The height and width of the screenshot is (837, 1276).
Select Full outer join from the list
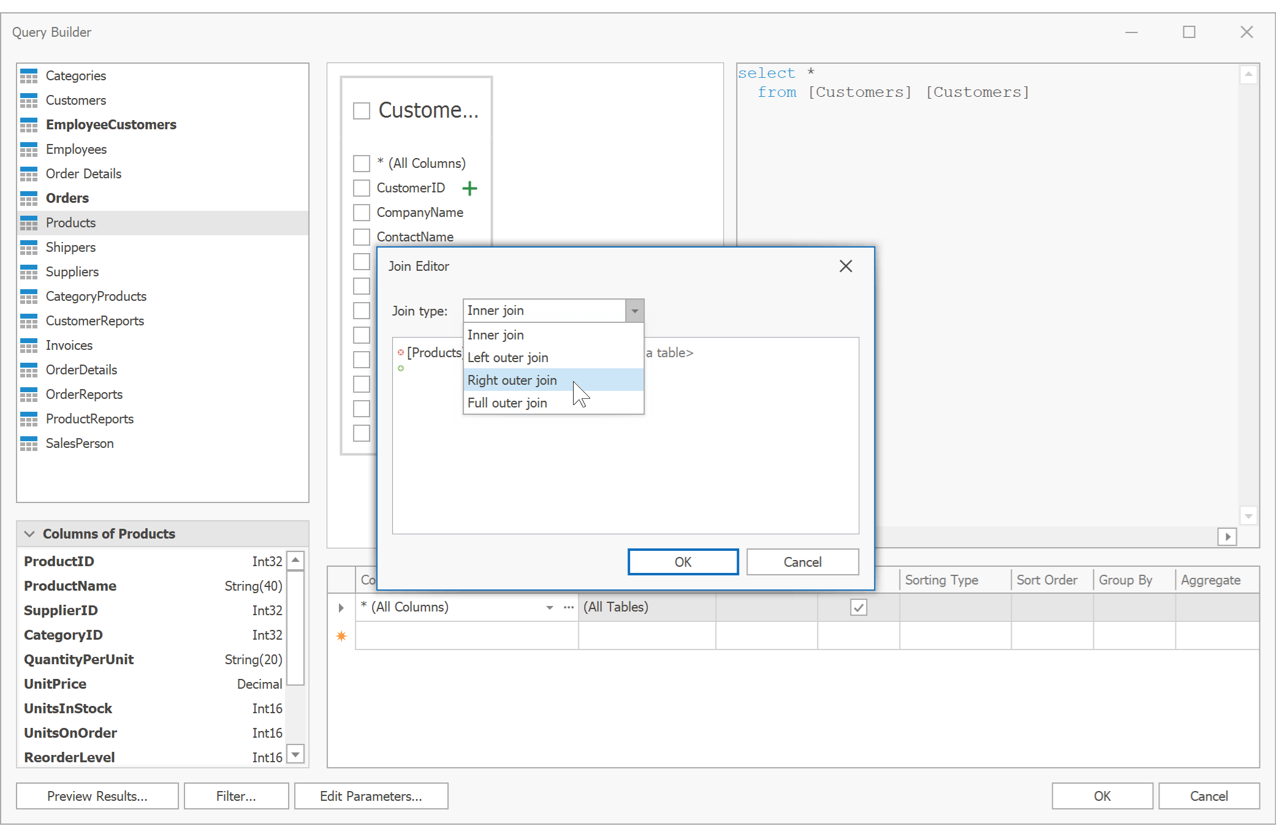(x=507, y=403)
